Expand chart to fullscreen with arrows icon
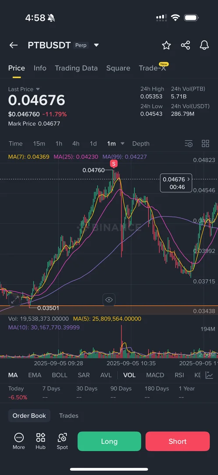 (15, 300)
